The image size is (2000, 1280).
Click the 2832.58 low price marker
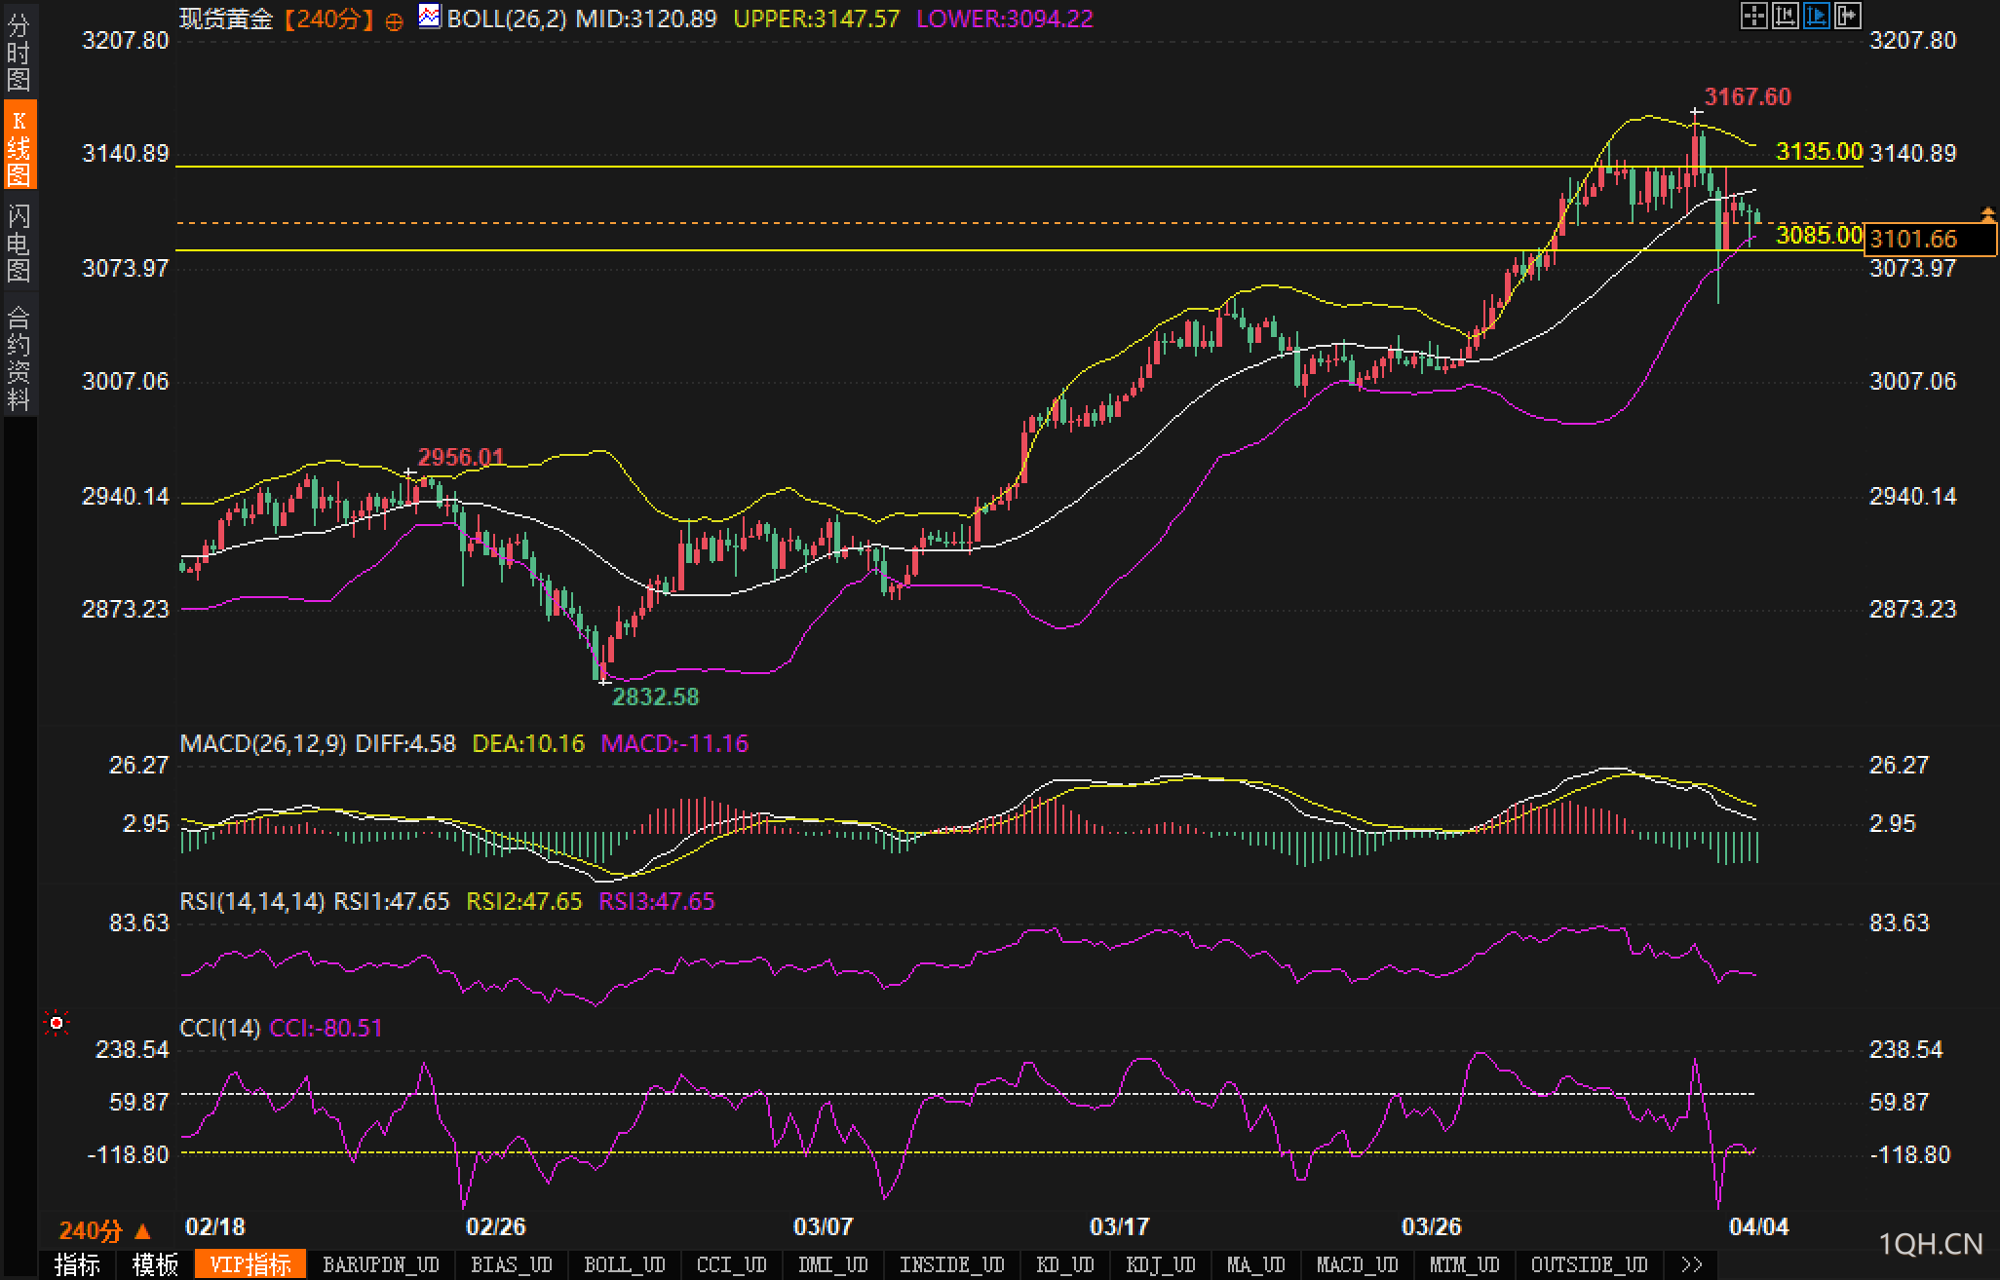[655, 696]
